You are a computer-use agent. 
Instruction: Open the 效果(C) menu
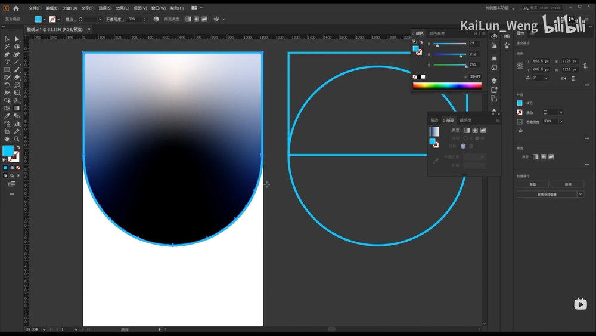pos(122,8)
